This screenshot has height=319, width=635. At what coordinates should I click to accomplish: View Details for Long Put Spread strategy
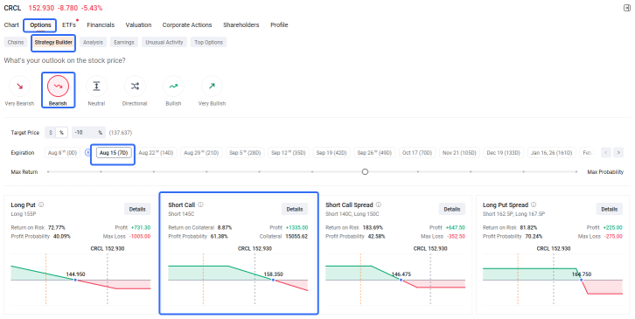pos(609,209)
